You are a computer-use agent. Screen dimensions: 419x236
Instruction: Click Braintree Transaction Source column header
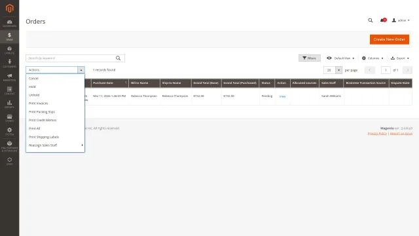pyautogui.click(x=366, y=83)
